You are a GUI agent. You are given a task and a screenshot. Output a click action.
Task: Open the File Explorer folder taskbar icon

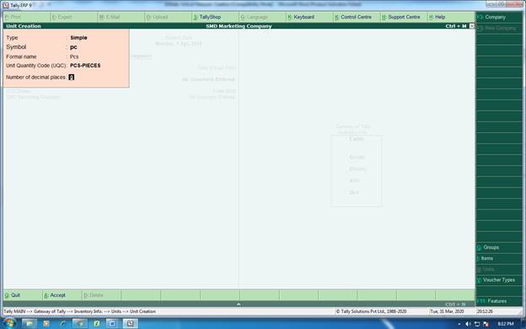30,324
